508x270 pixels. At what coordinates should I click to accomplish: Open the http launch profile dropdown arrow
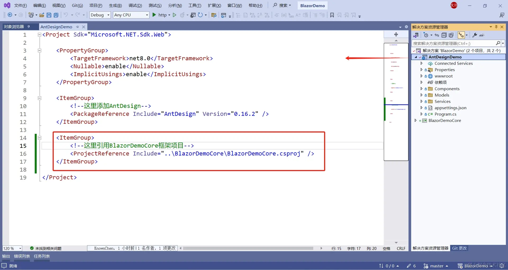point(169,15)
